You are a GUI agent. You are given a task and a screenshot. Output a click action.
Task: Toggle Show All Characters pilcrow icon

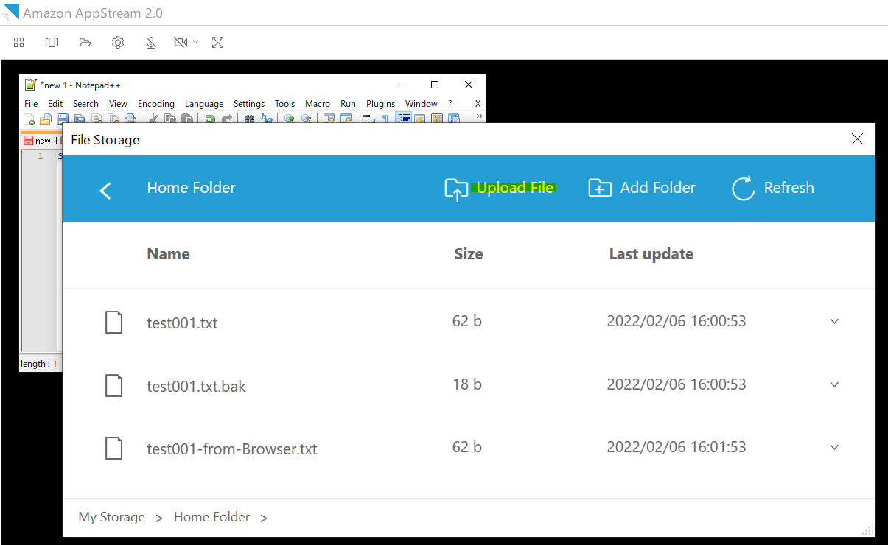point(385,119)
